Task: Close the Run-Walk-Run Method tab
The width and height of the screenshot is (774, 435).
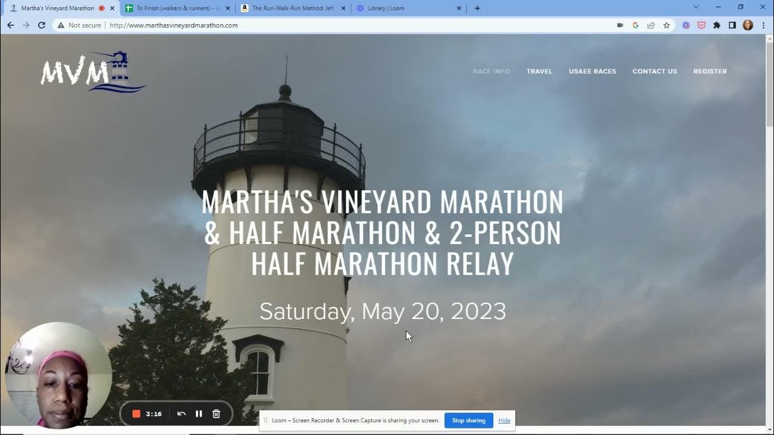Action: (x=343, y=8)
